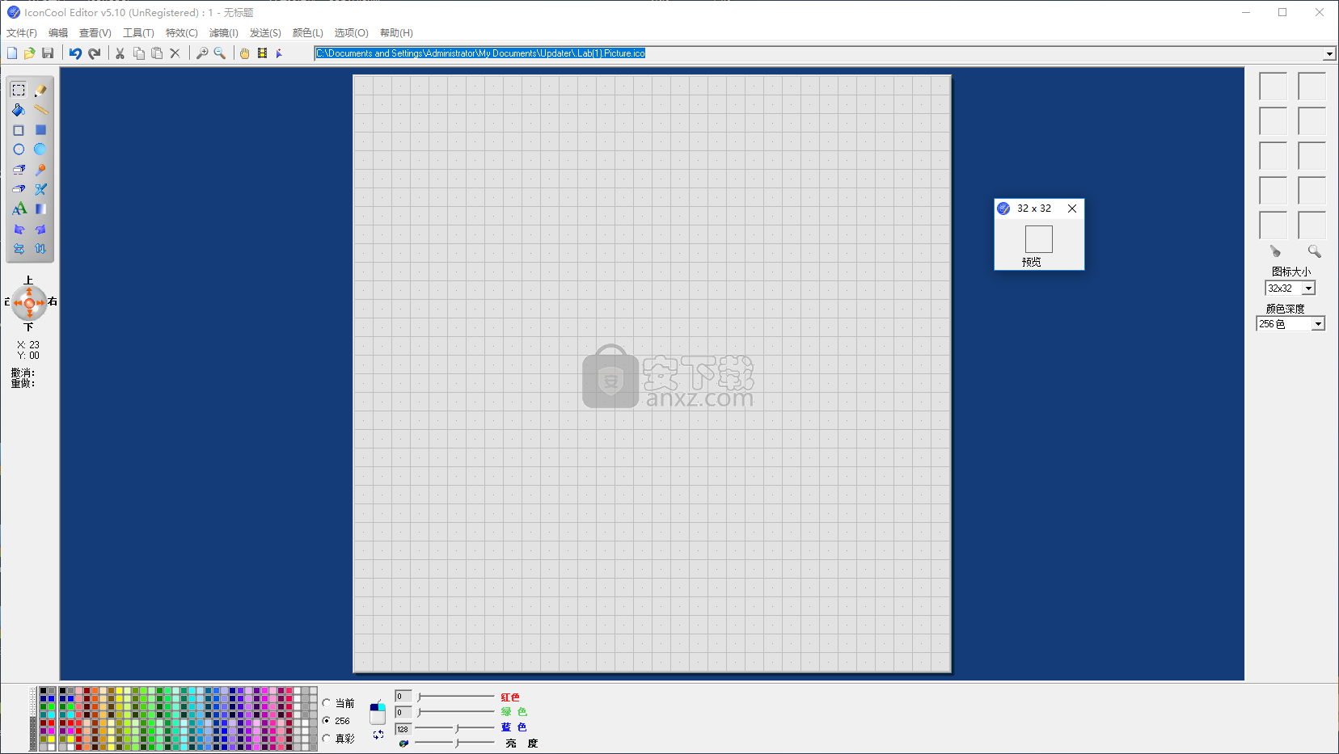Select the filled ellipse tool
This screenshot has width=1339, height=754.
click(x=40, y=150)
